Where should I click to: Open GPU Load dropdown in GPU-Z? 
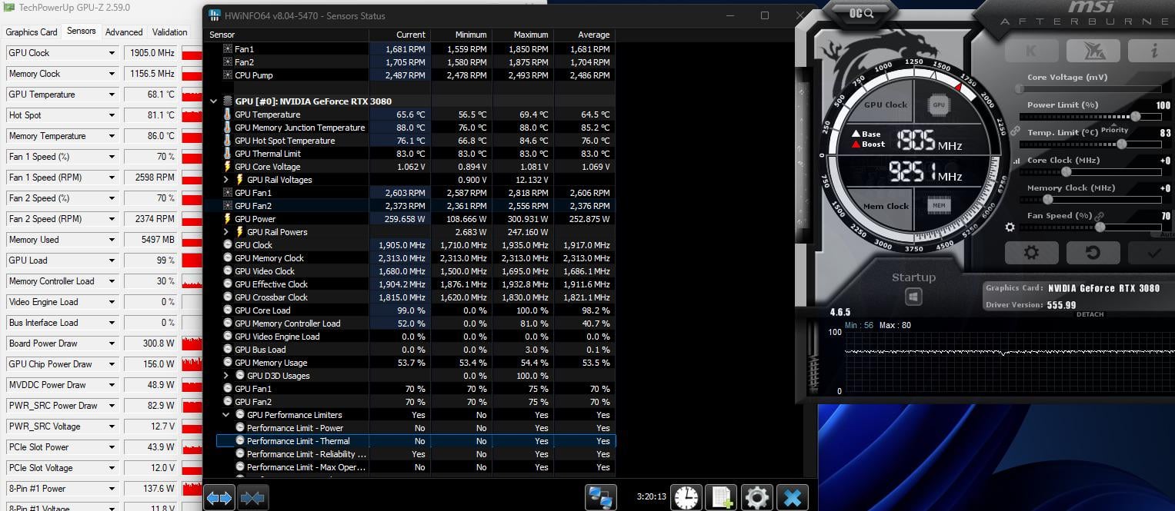[x=112, y=260]
